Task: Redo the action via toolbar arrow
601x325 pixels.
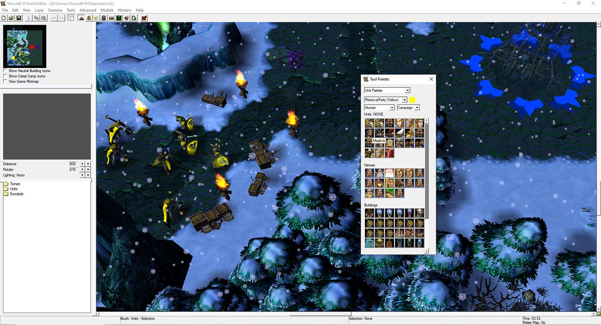Action: [61, 18]
